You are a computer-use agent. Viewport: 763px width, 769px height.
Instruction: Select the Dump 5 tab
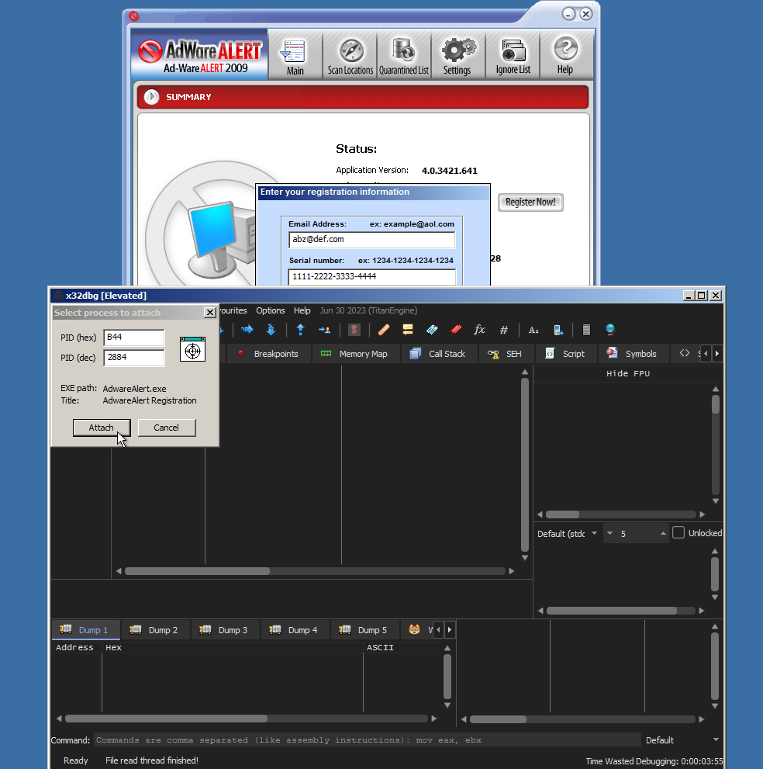[364, 630]
